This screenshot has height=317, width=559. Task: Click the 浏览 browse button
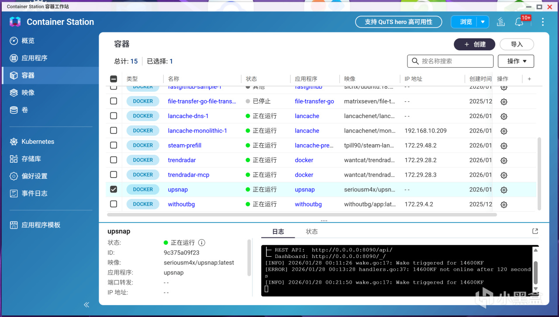click(466, 22)
